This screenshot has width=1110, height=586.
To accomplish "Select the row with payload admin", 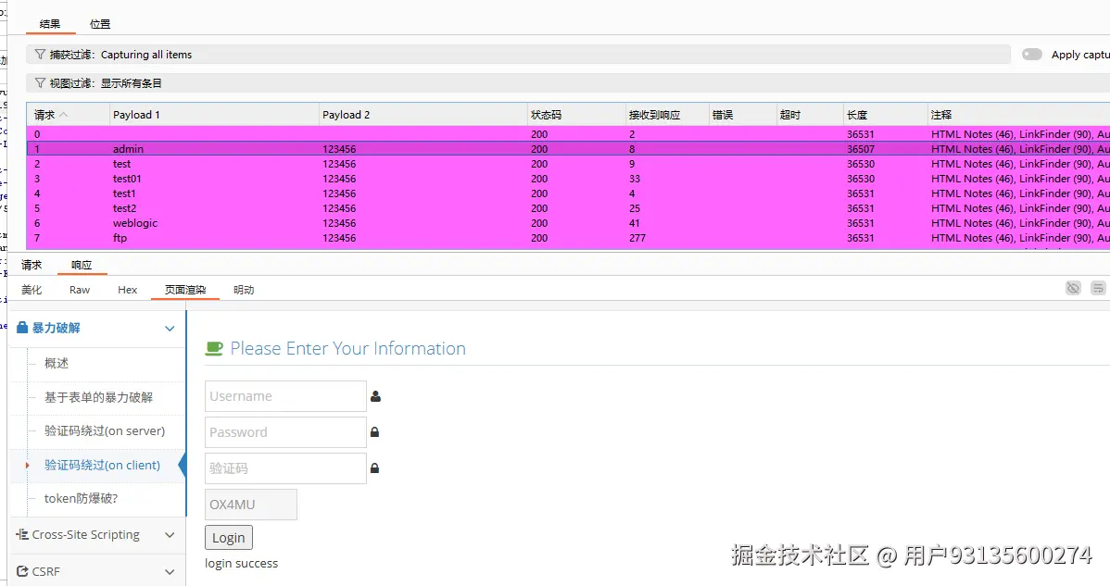I will [568, 149].
